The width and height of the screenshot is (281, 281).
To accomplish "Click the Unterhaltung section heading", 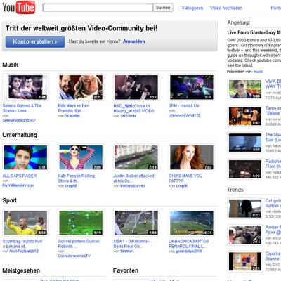I will tap(20, 135).
